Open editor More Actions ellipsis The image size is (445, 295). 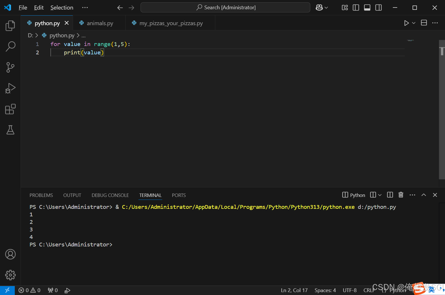pos(435,23)
